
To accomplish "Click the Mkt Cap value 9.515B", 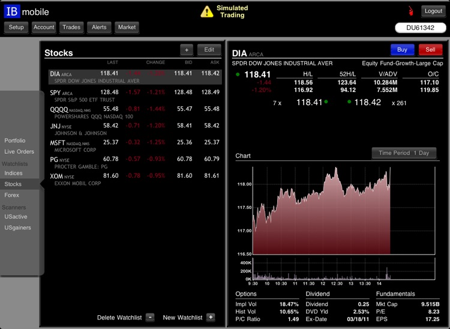I will 430,304.
